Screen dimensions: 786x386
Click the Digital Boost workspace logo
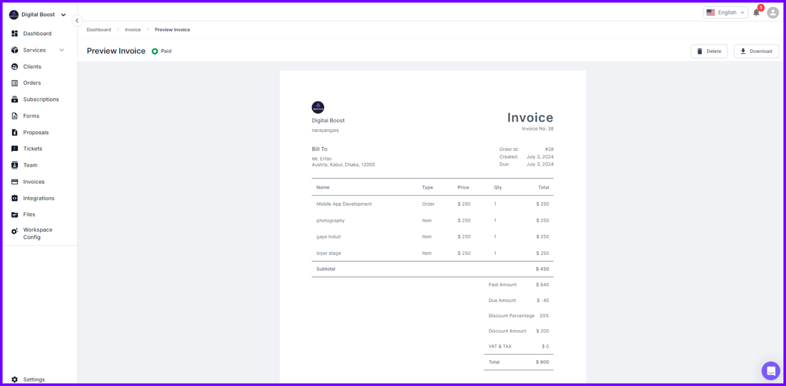[x=14, y=15]
